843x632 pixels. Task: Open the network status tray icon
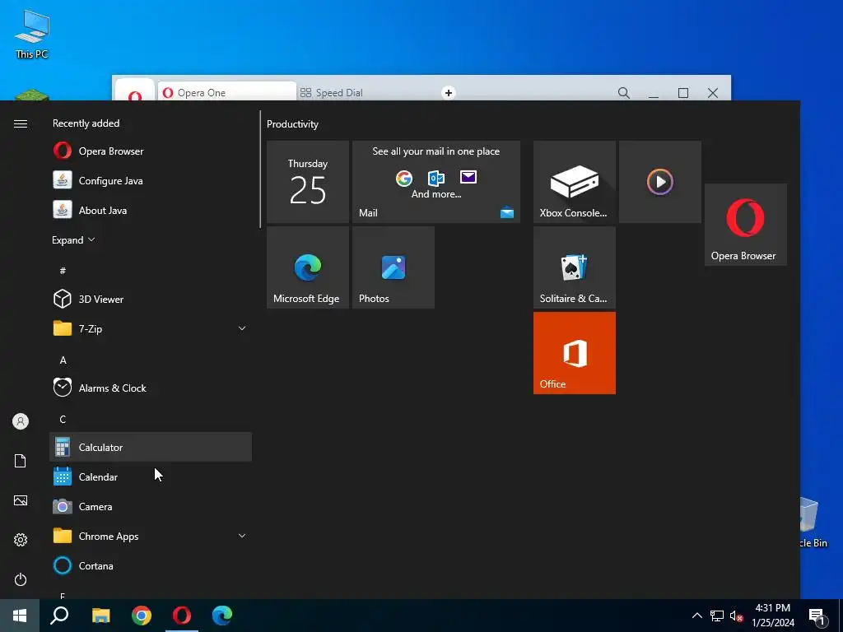tap(717, 616)
